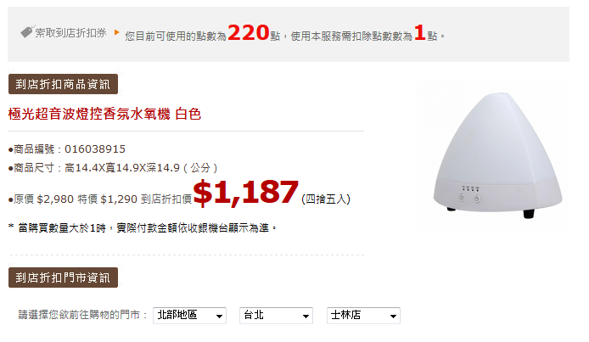Select the 索取到店折扣券 label
The image size is (589, 342).
71,33
